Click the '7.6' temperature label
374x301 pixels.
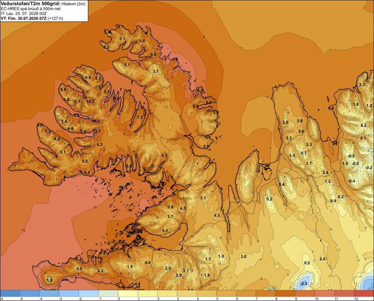point(91,257)
